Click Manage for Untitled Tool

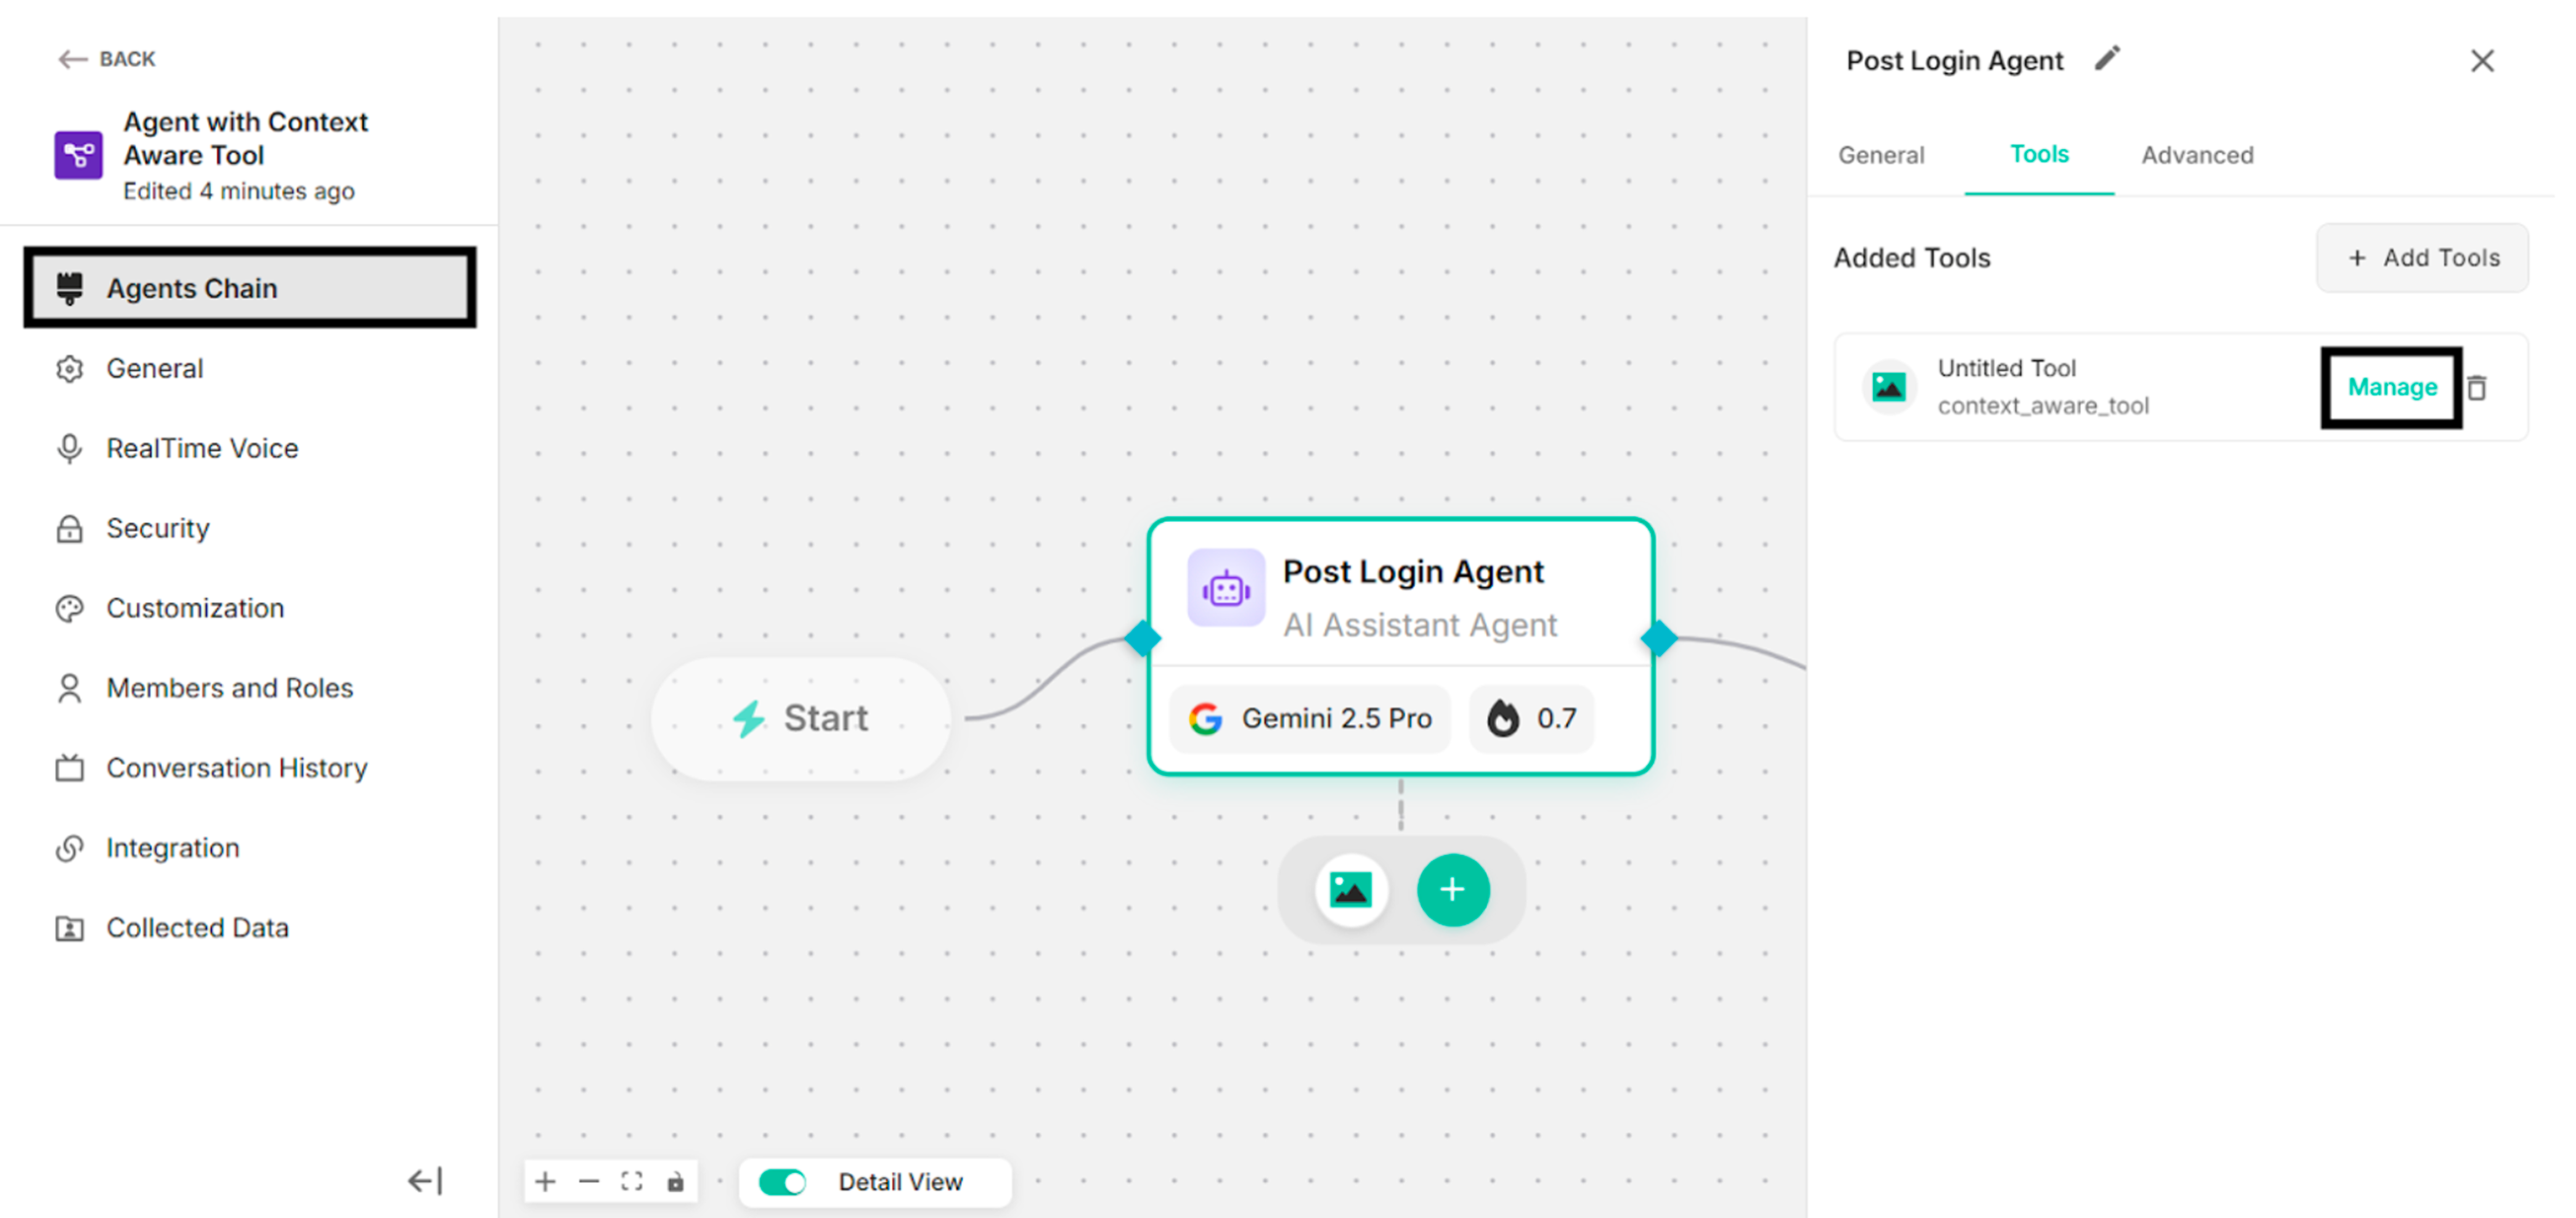point(2392,387)
